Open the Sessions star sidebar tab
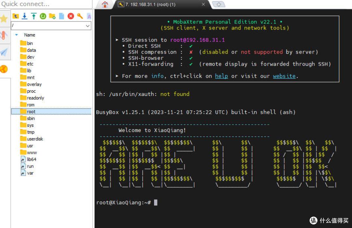352x228 pixels. click(x=4, y=19)
